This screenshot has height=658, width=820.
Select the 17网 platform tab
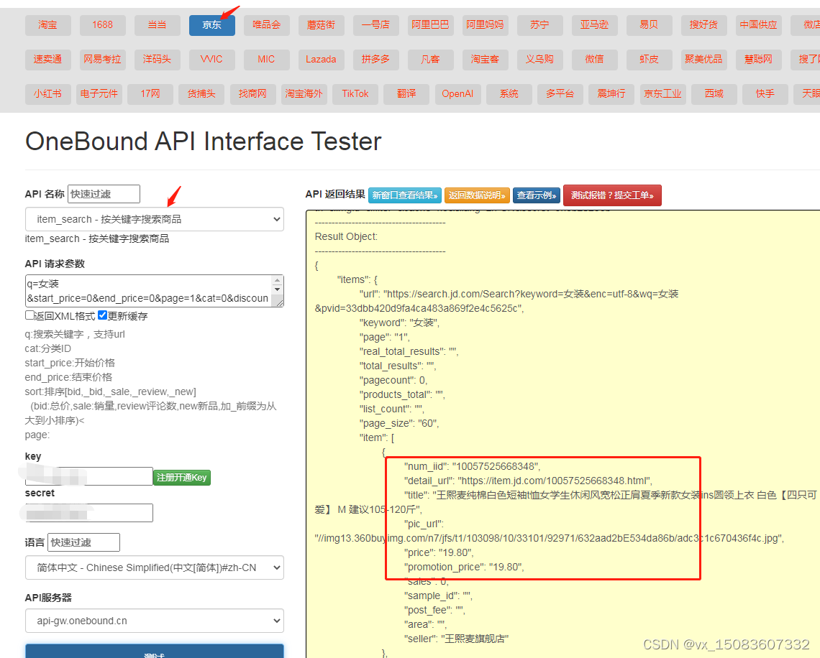[x=150, y=94]
